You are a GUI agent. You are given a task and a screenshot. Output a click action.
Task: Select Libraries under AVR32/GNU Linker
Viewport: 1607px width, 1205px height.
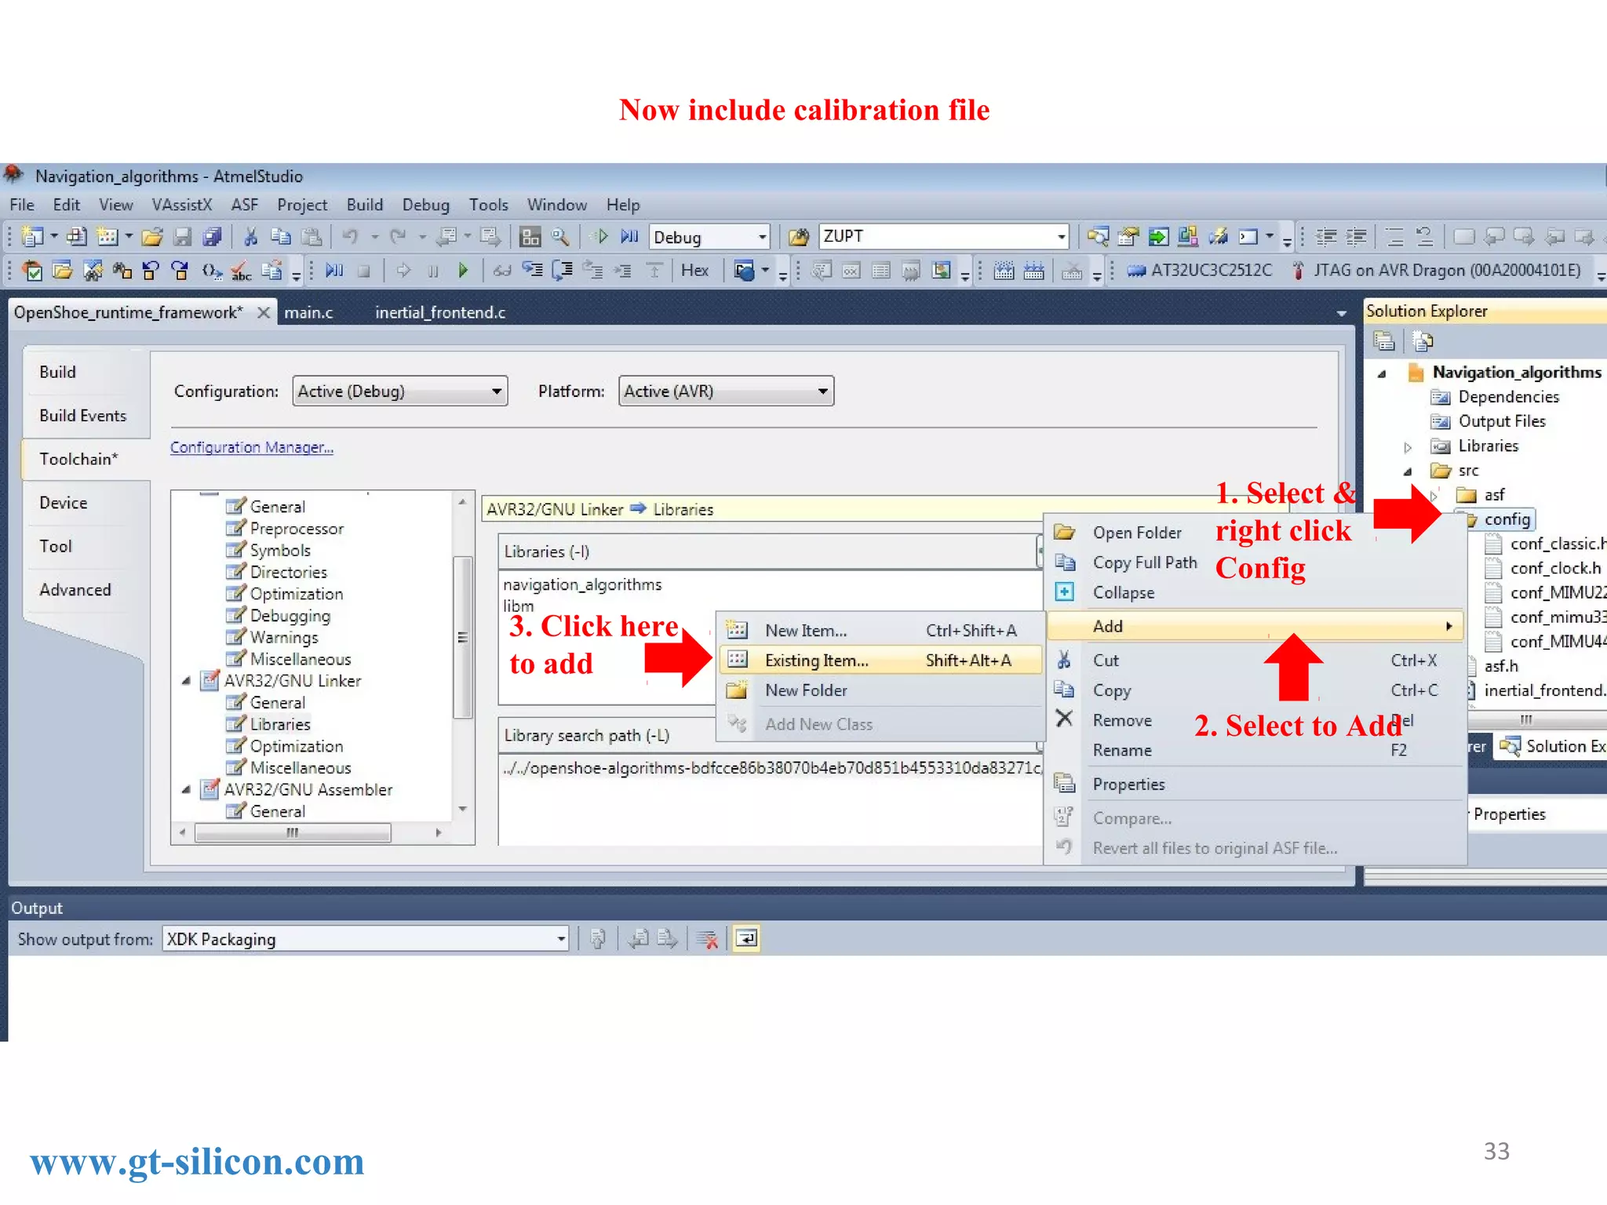280,724
